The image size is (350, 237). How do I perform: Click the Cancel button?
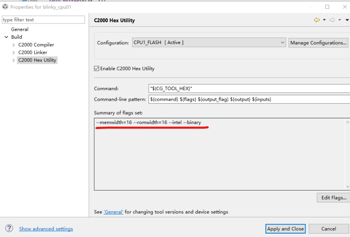pos(329,229)
